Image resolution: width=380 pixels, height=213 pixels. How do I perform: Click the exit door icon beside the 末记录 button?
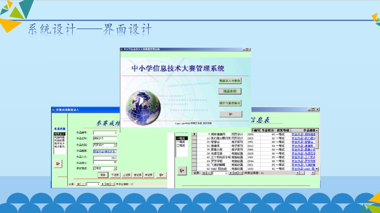(161, 175)
